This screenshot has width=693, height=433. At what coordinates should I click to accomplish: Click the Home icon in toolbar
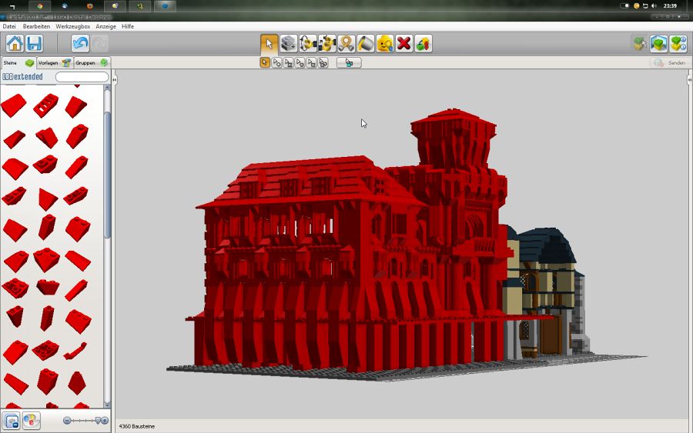tap(15, 43)
